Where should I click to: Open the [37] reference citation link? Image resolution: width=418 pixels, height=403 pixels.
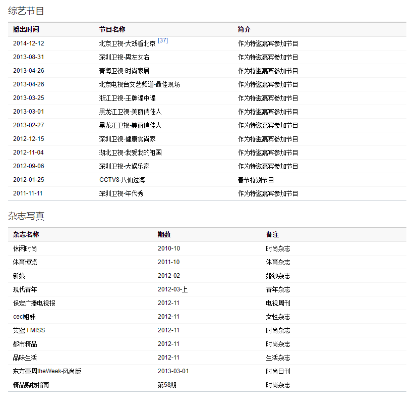[x=162, y=40]
